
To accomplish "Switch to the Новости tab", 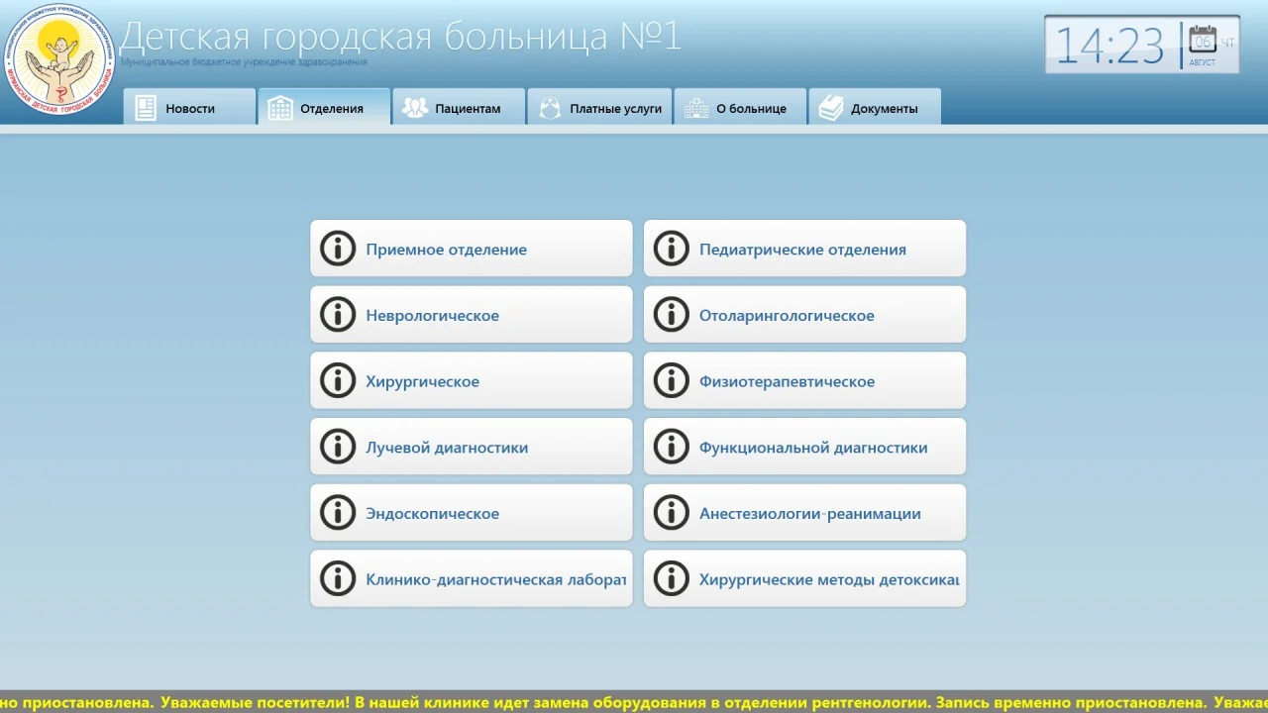I will coord(188,106).
